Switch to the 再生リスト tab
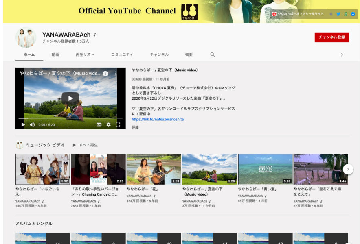Screen dimensions: 360x244 point(85,54)
